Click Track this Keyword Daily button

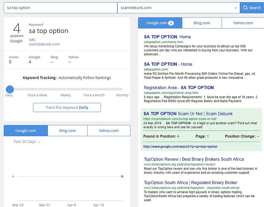point(67,107)
